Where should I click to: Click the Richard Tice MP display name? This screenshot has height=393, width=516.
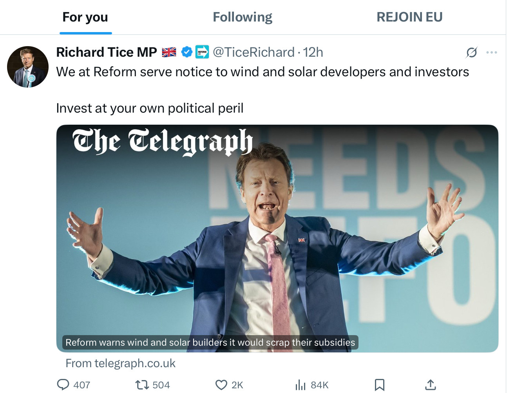click(x=106, y=52)
